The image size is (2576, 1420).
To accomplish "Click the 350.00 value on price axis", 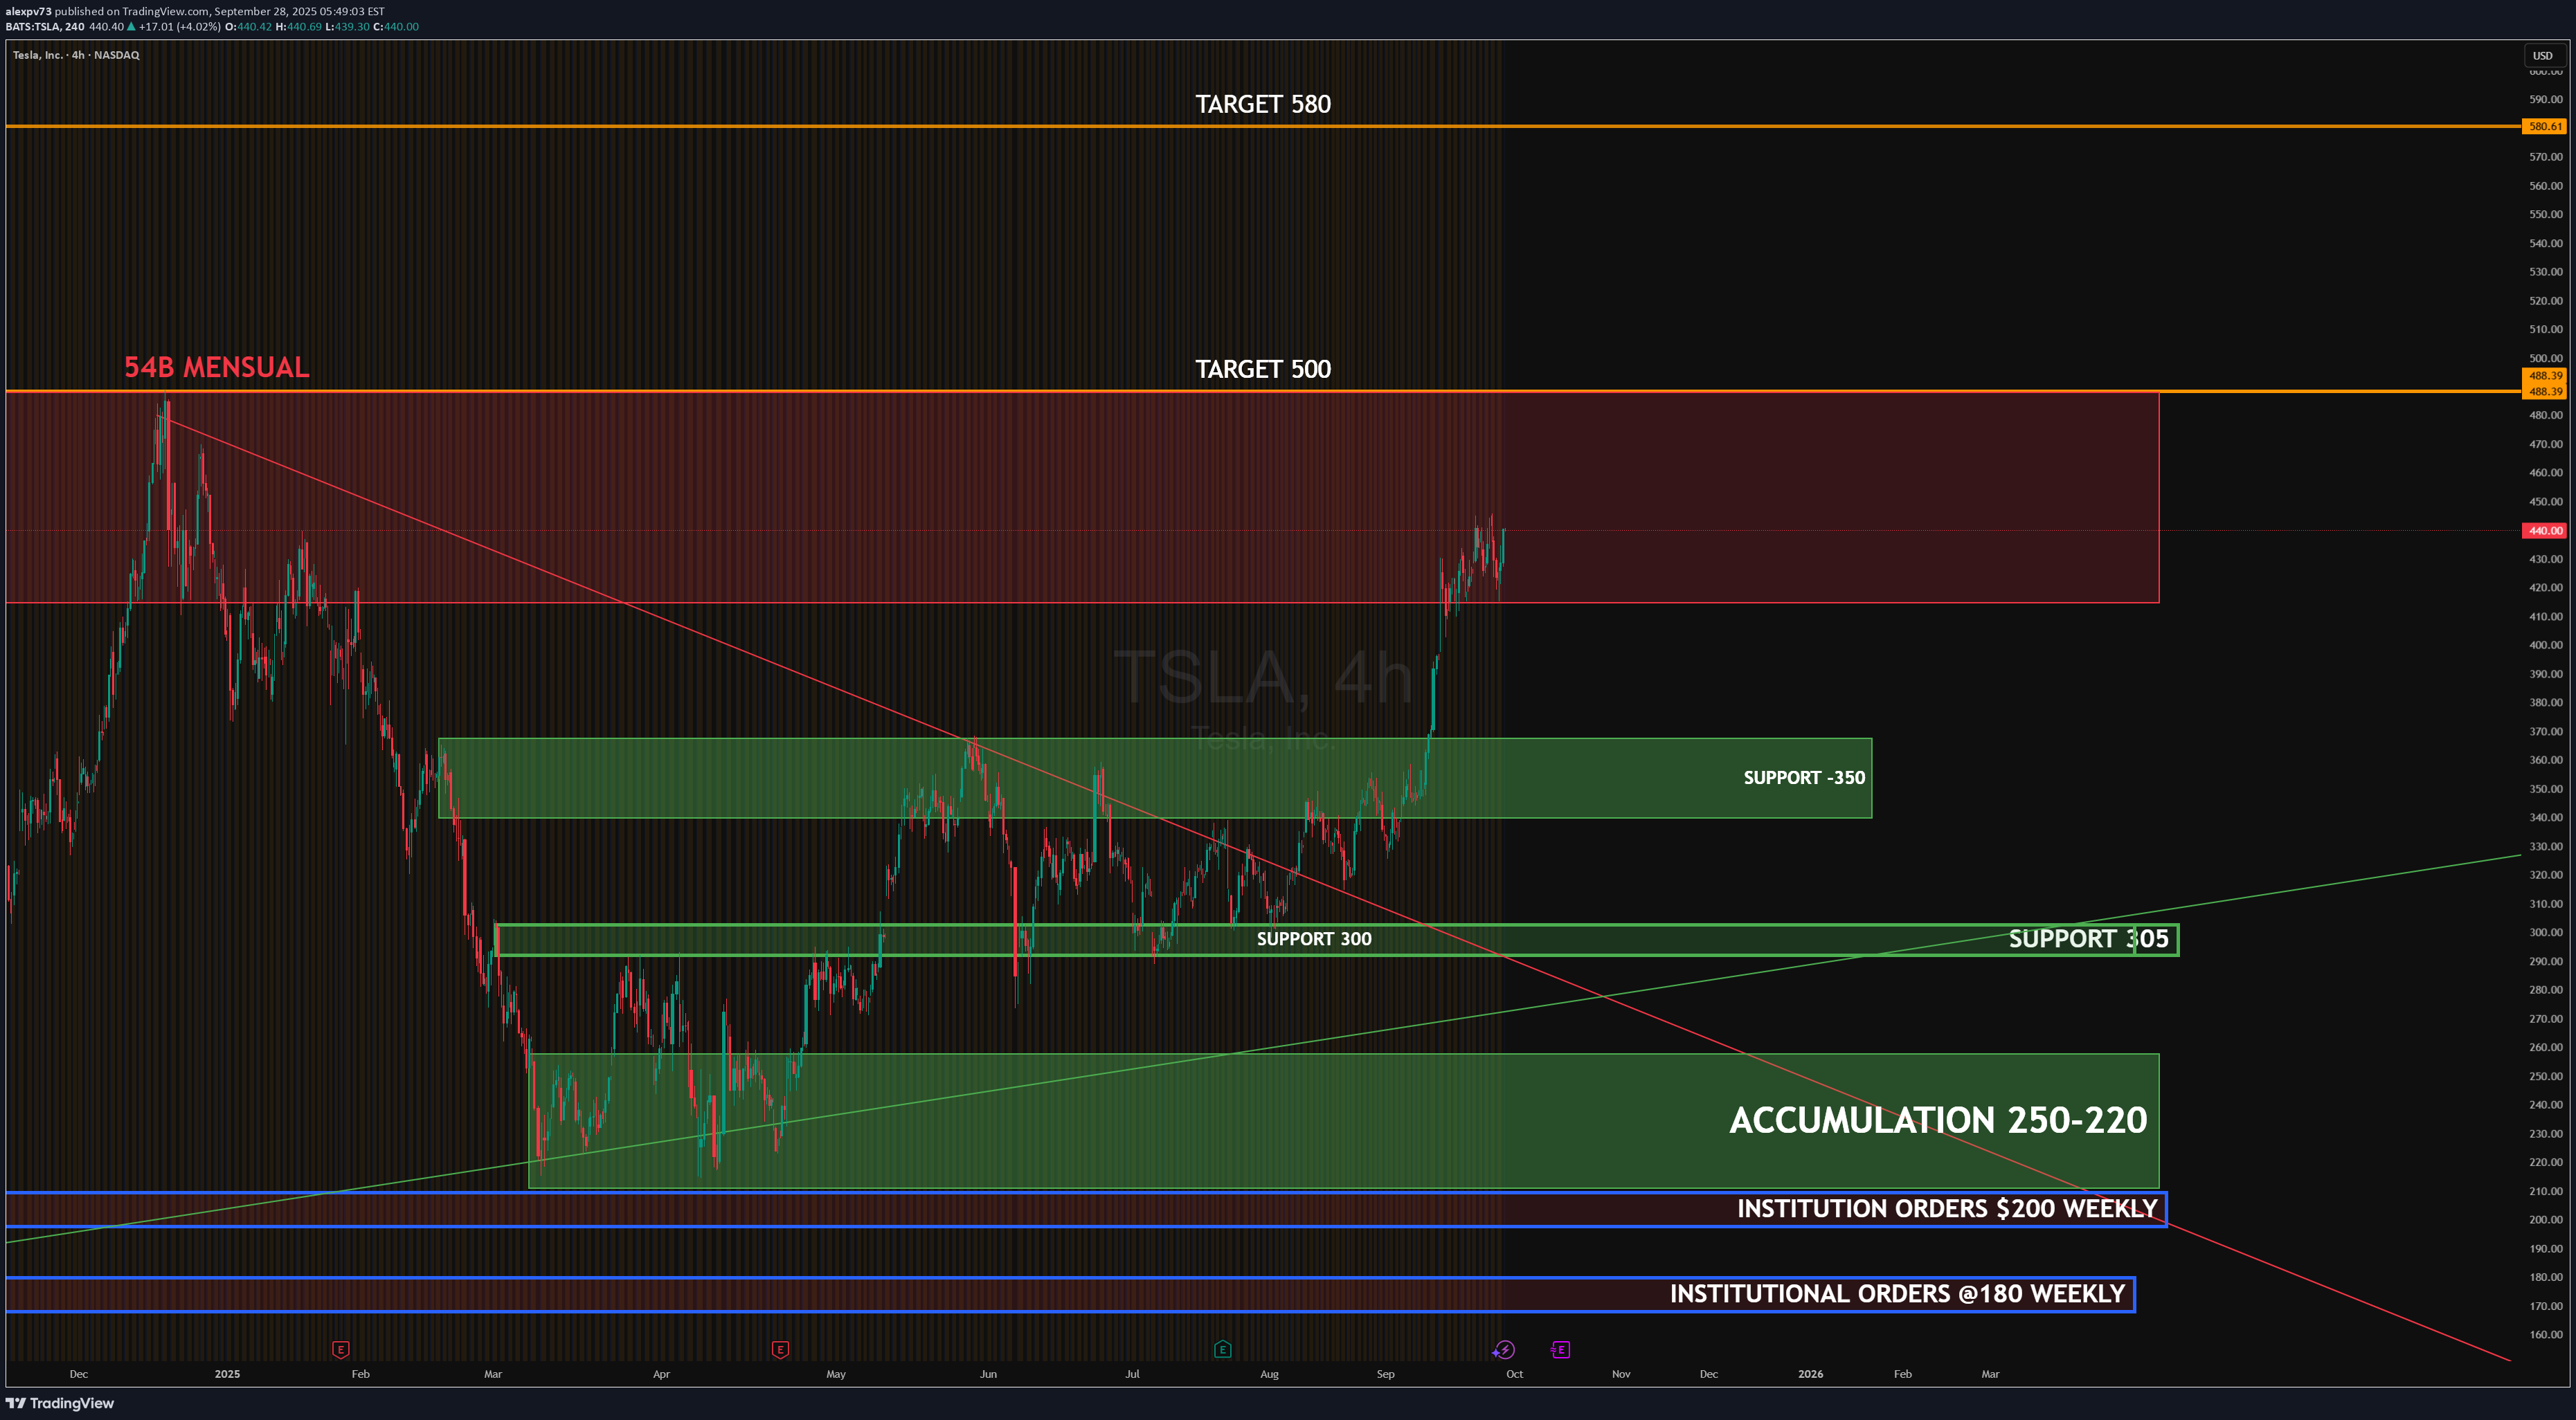I will point(2546,788).
